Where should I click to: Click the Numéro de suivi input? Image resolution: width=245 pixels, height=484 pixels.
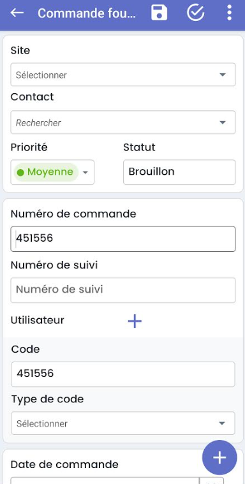click(x=123, y=290)
